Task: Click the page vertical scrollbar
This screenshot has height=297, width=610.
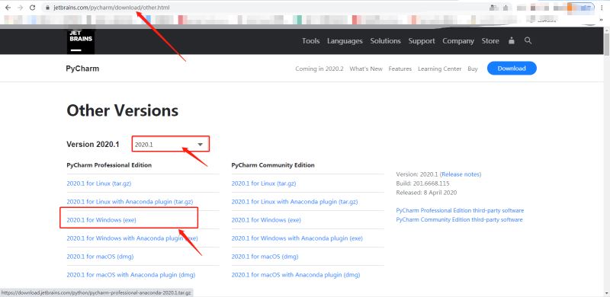Action: (606, 44)
